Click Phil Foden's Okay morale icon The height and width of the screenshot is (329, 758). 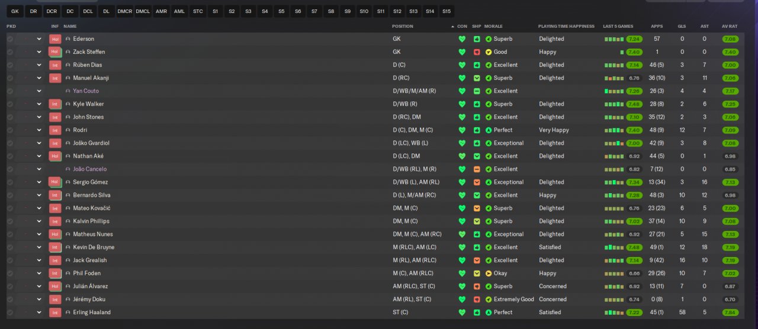point(489,273)
